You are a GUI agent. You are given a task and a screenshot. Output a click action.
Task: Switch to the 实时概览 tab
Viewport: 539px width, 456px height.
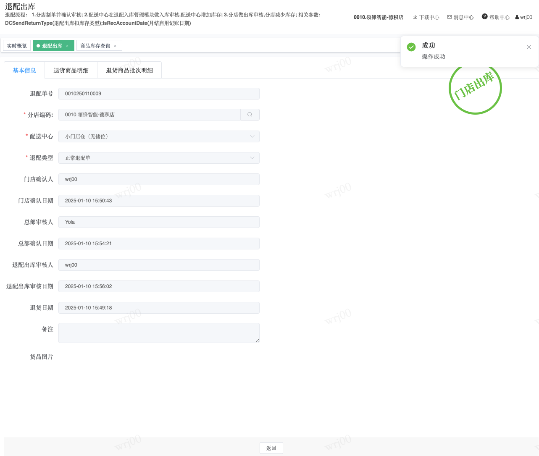pos(17,46)
